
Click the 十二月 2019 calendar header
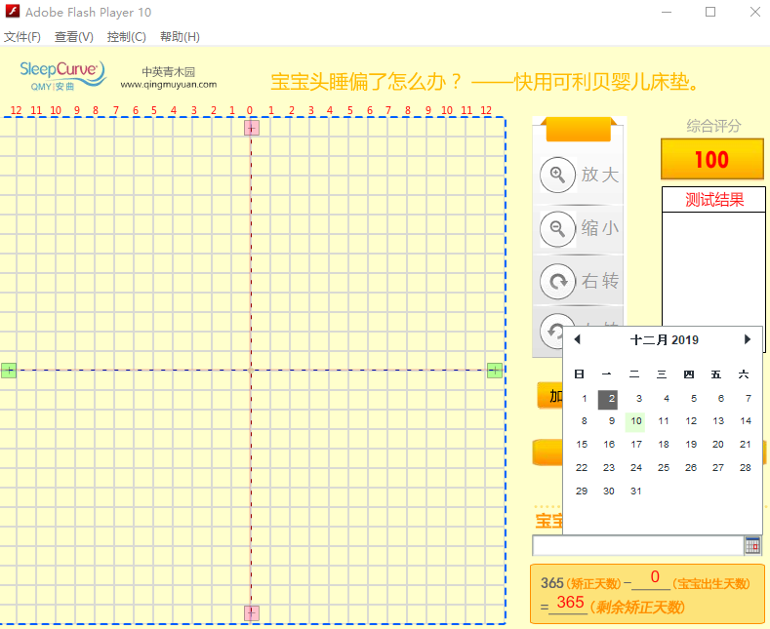(x=664, y=340)
